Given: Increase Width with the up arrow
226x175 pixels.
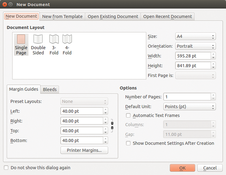Looking at the screenshot, I should (213, 54).
